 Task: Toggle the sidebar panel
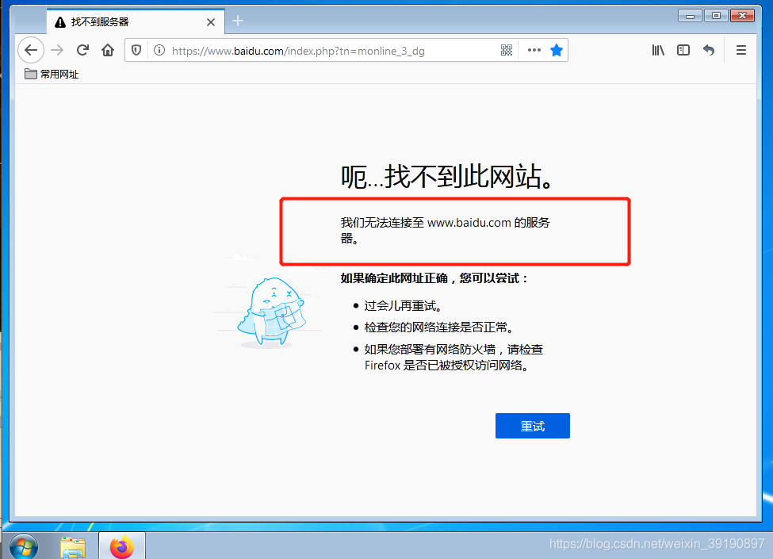(x=683, y=49)
